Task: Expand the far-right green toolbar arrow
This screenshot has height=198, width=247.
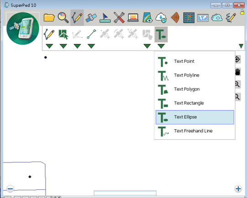Action: (x=241, y=46)
